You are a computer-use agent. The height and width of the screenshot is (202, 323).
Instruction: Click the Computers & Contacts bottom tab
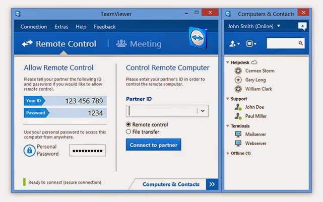[171, 184]
